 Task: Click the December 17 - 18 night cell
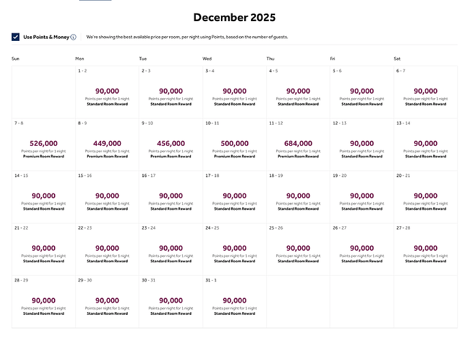click(x=234, y=197)
